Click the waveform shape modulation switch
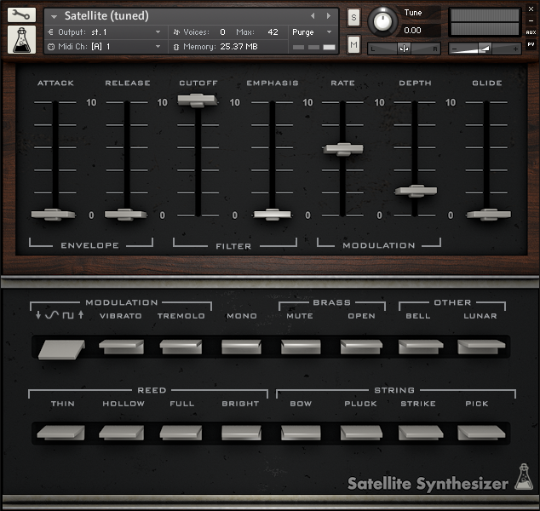This screenshot has width=540, height=511. pos(60,347)
